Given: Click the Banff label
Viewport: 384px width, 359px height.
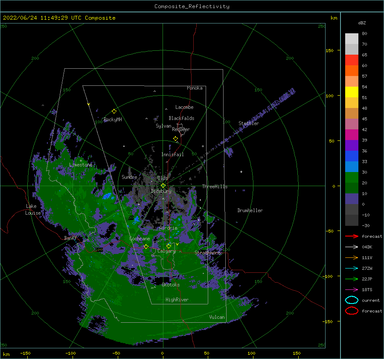Looking at the screenshot, I should [x=70, y=238].
